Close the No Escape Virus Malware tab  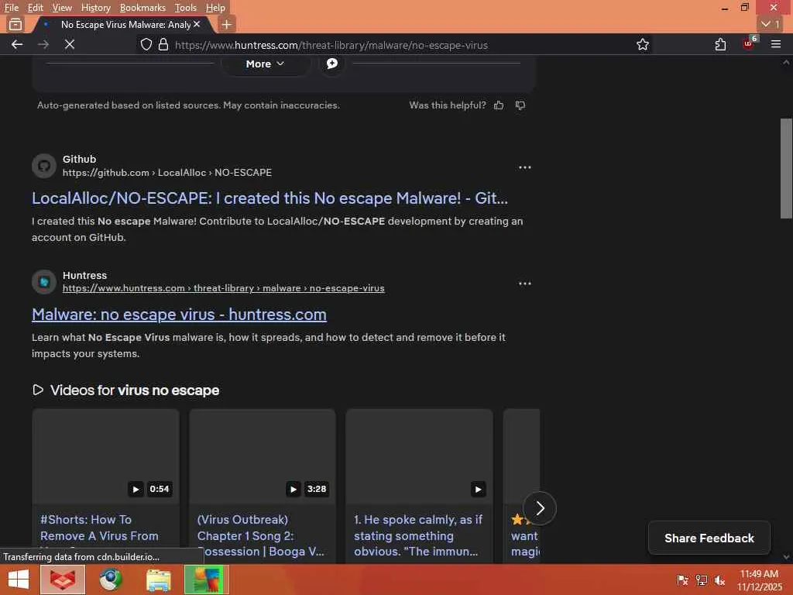[197, 24]
